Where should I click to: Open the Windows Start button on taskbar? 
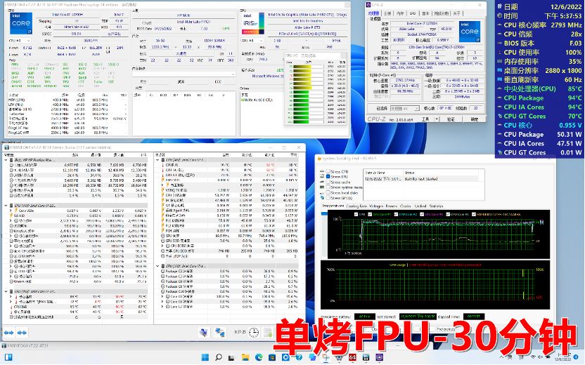[205, 357]
